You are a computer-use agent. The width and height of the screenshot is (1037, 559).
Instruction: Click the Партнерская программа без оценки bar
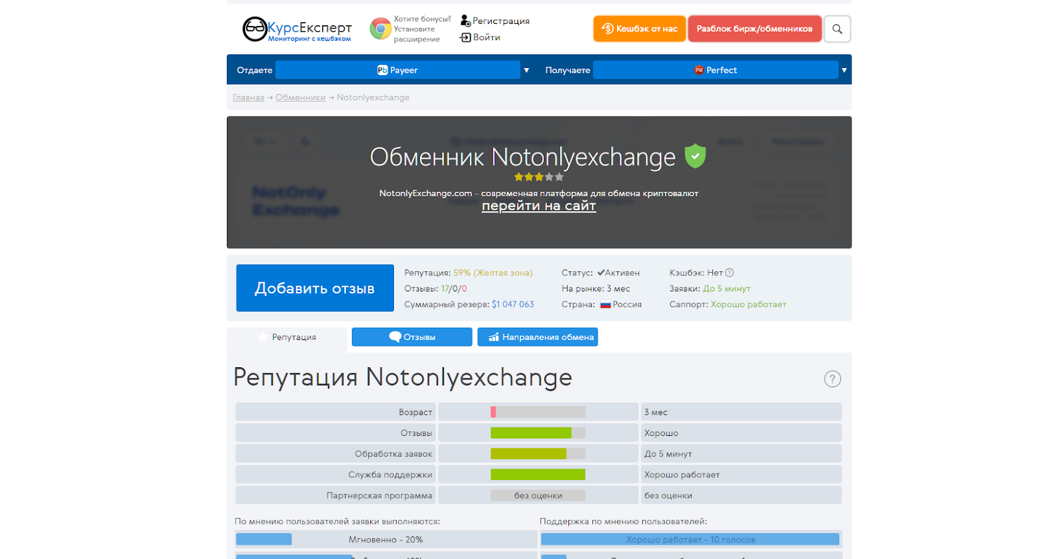538,496
